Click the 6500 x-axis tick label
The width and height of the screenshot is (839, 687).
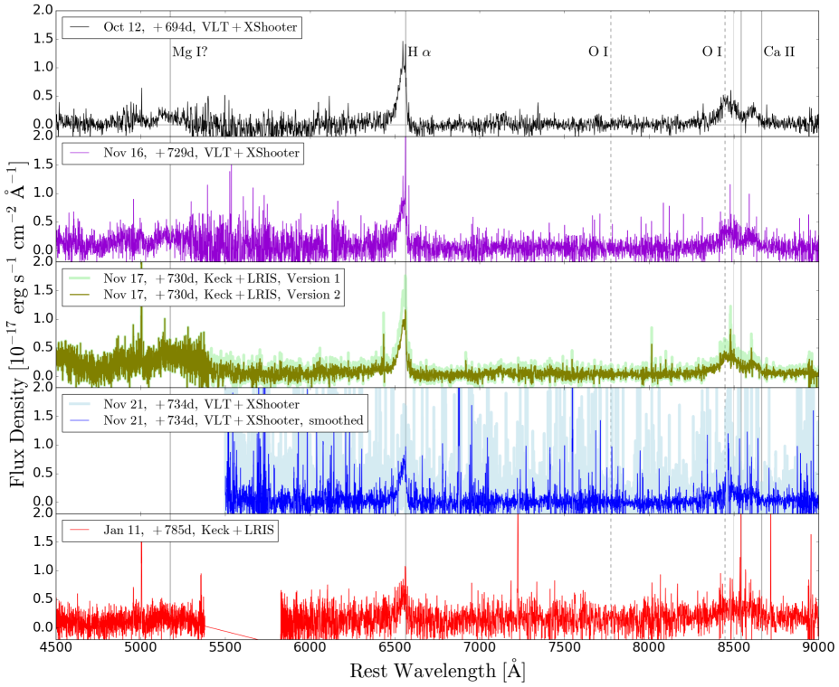395,647
